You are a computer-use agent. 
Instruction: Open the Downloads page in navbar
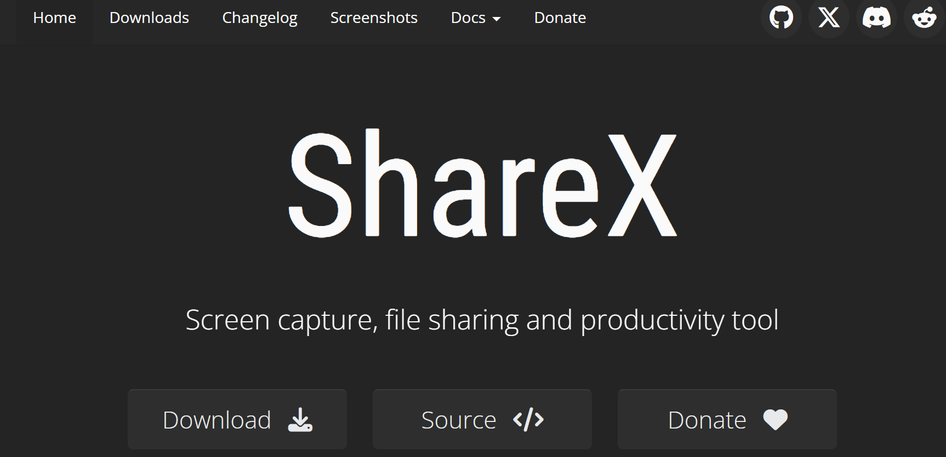[x=149, y=18]
